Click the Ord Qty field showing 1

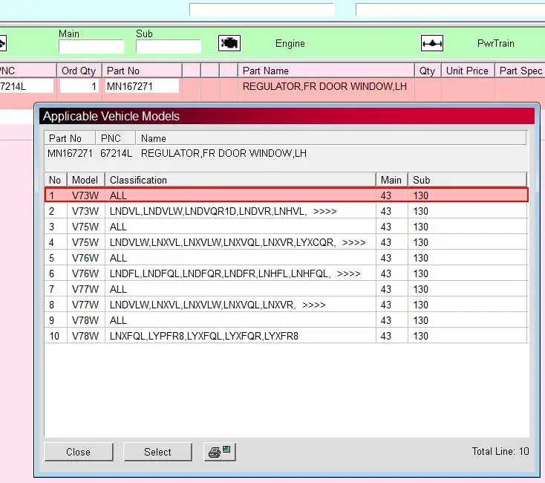coord(79,86)
